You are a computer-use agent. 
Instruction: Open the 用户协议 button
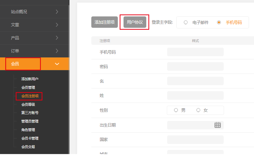(x=135, y=22)
